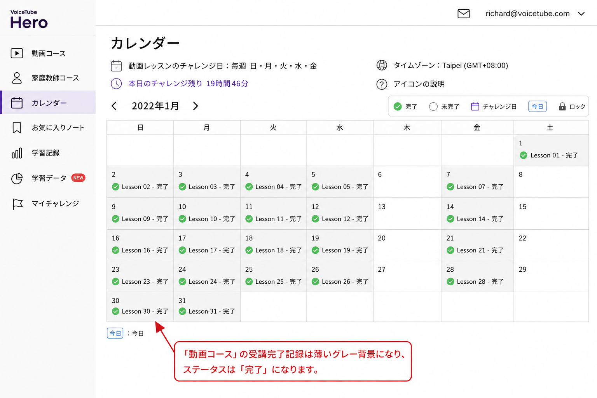
Task: Open 学習記録 bar chart icon
Action: point(17,153)
